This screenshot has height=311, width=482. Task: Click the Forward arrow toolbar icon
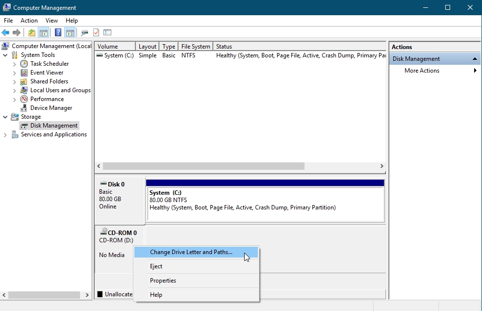click(17, 32)
